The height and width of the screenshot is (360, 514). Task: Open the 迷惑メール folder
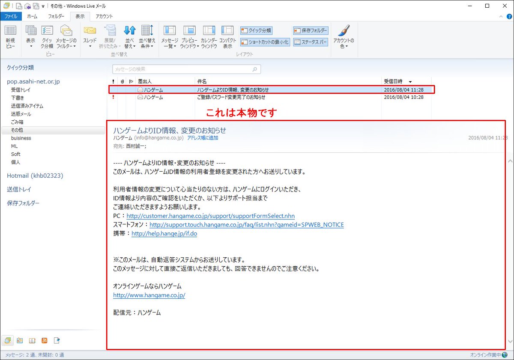pos(21,114)
